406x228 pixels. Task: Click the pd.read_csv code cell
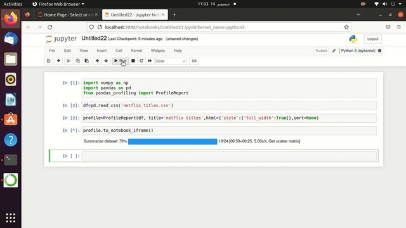(229, 106)
